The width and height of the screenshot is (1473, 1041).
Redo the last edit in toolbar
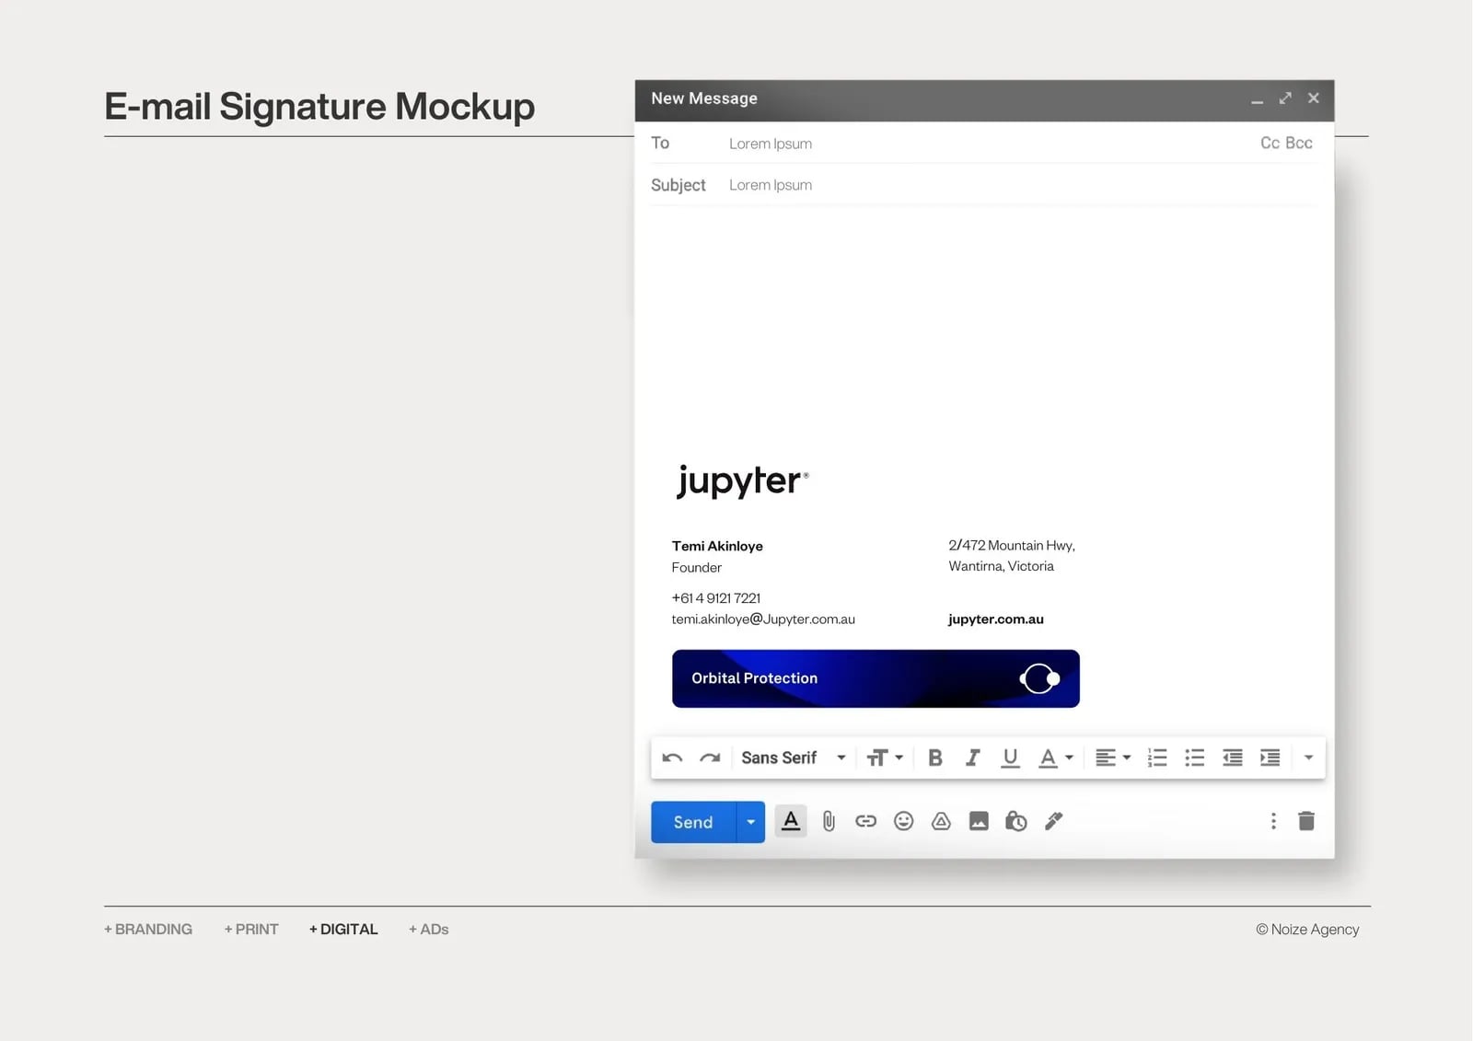[710, 758]
